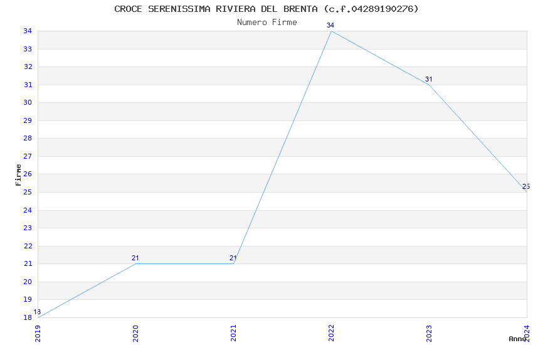The width and height of the screenshot is (533, 345).
Task: Click the y-axis tick value 32
Action: pyautogui.click(x=28, y=66)
